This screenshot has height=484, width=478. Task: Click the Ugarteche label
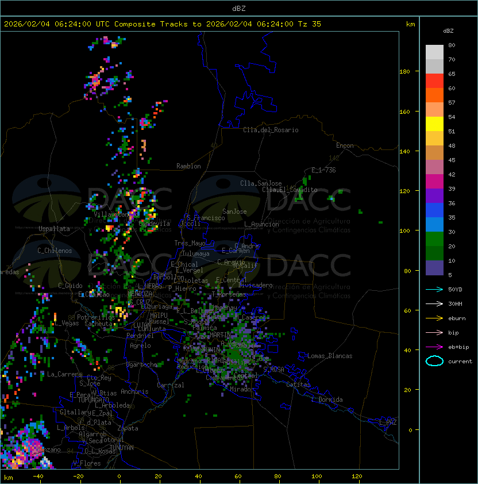pyautogui.click(x=142, y=364)
